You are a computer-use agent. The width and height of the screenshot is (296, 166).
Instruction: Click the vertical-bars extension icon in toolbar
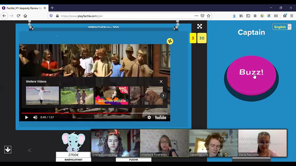[x=276, y=16]
